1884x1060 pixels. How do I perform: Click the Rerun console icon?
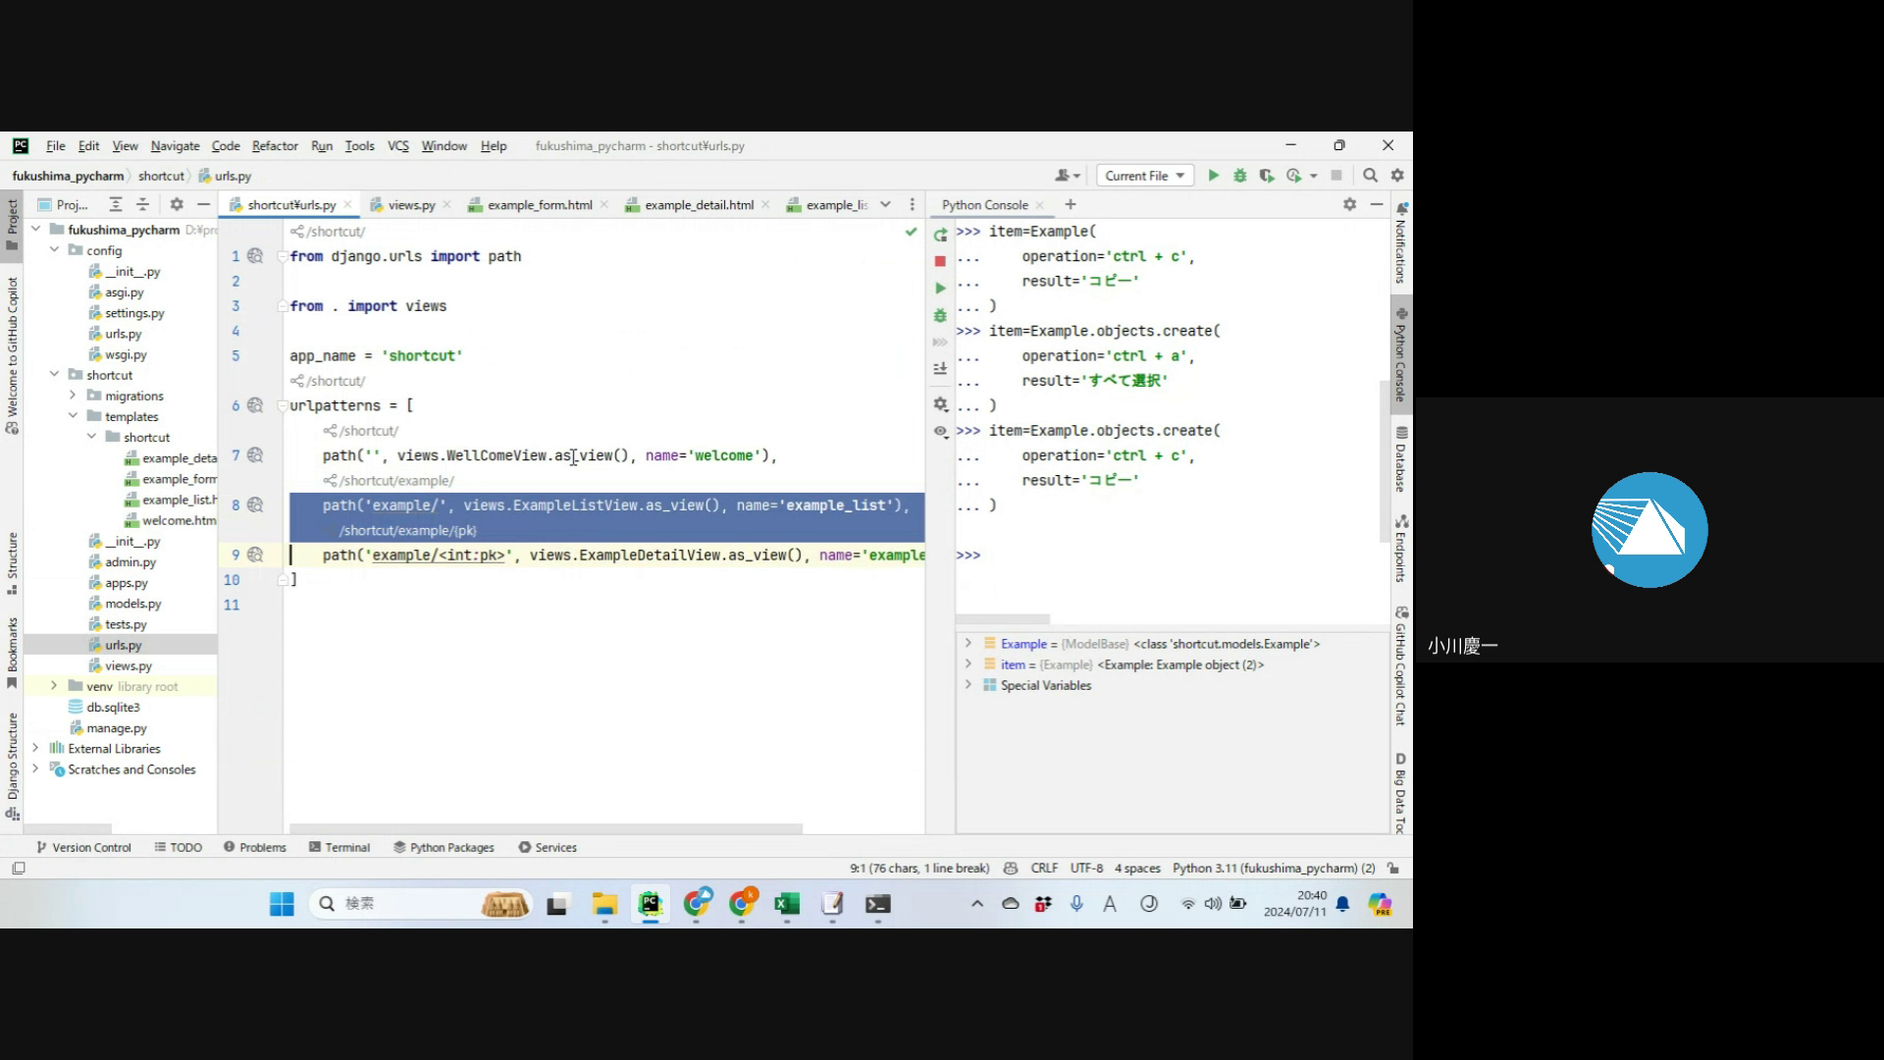[940, 235]
